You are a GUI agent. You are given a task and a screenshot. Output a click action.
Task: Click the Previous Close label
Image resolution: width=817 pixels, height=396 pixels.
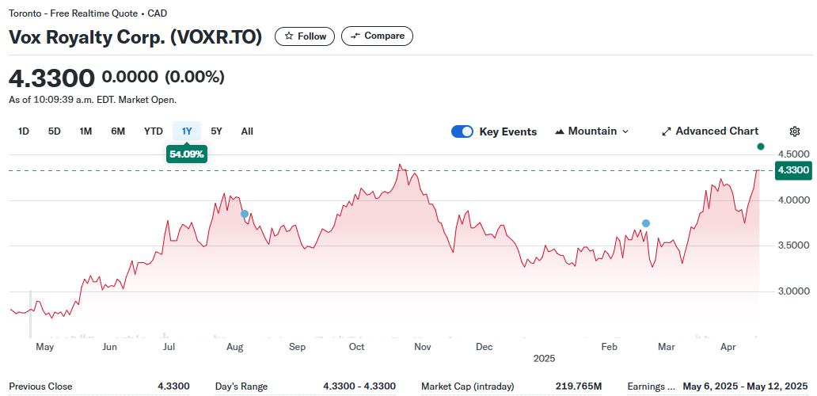[x=40, y=386]
